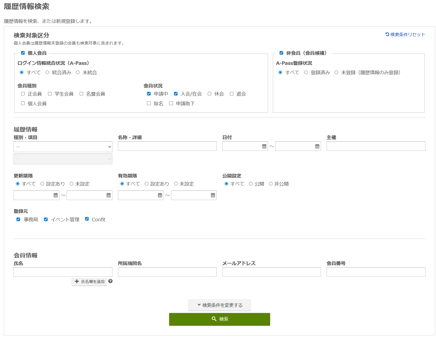Open the 有効期限 start date calendar icon
This screenshot has height=337, width=436.
[159, 195]
